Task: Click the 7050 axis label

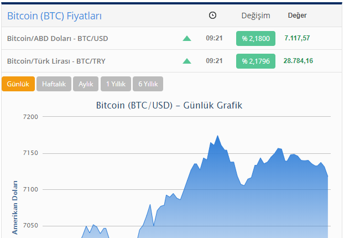Action: point(30,225)
